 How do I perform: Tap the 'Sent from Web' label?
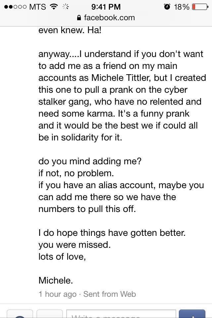[x=109, y=294]
